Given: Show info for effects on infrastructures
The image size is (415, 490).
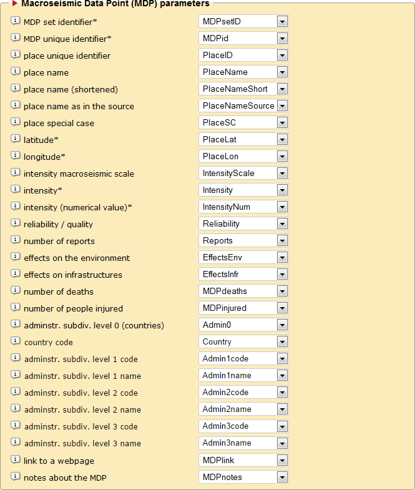Looking at the screenshot, I should [16, 274].
